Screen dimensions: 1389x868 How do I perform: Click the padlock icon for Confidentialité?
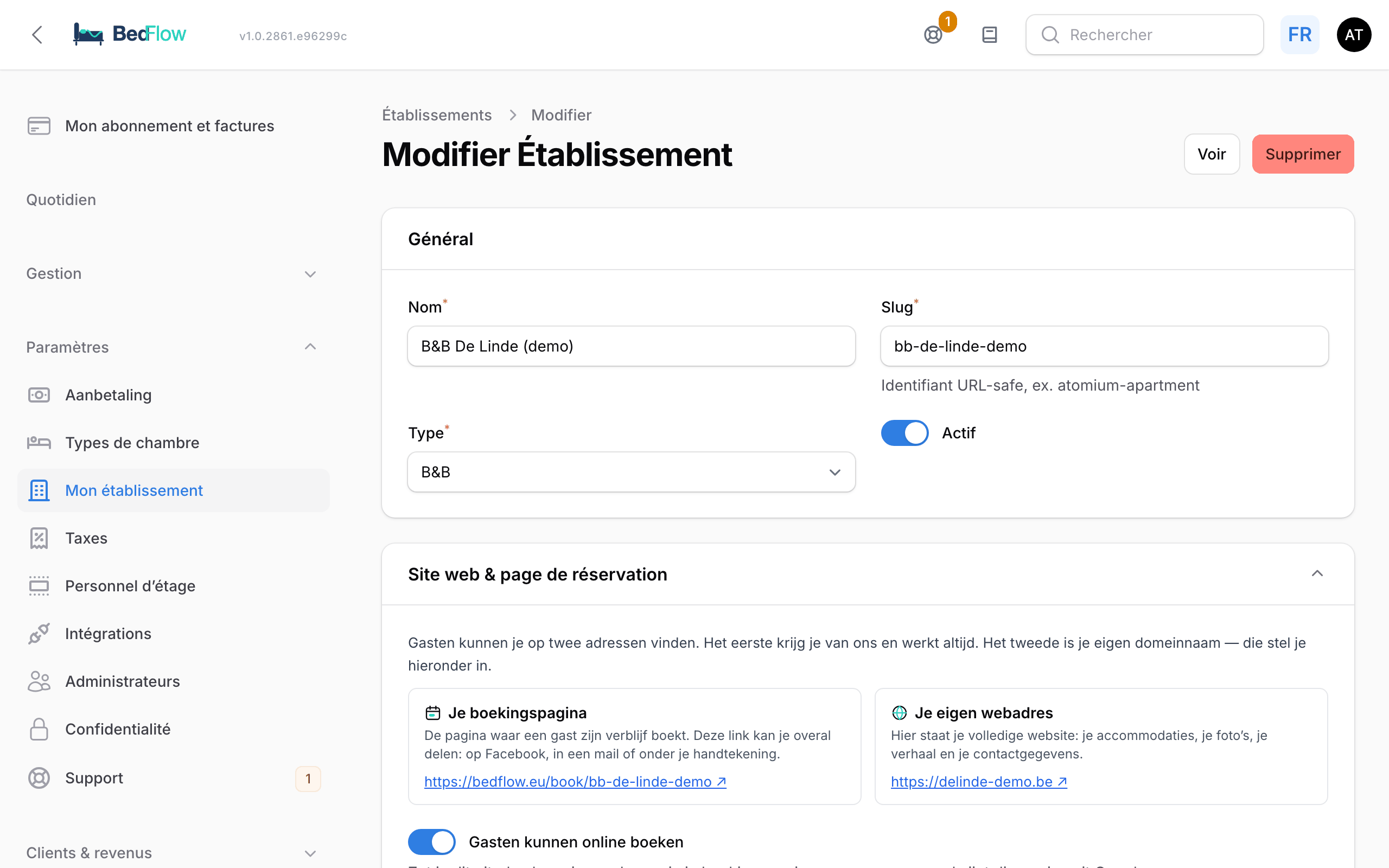39,729
